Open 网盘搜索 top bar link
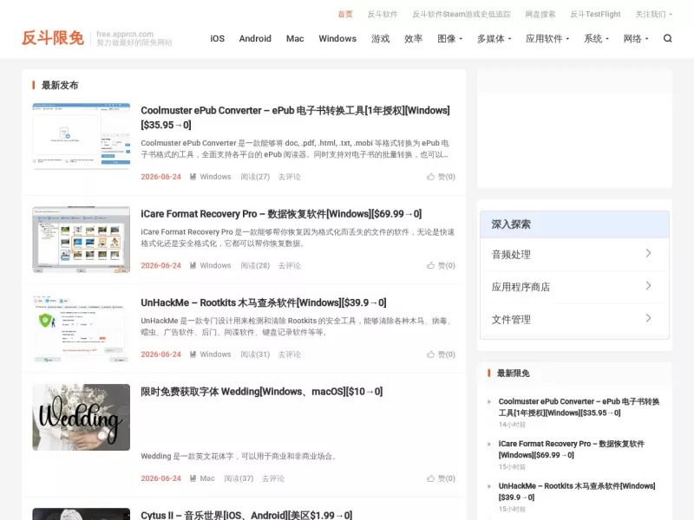The image size is (694, 520). coord(540,14)
